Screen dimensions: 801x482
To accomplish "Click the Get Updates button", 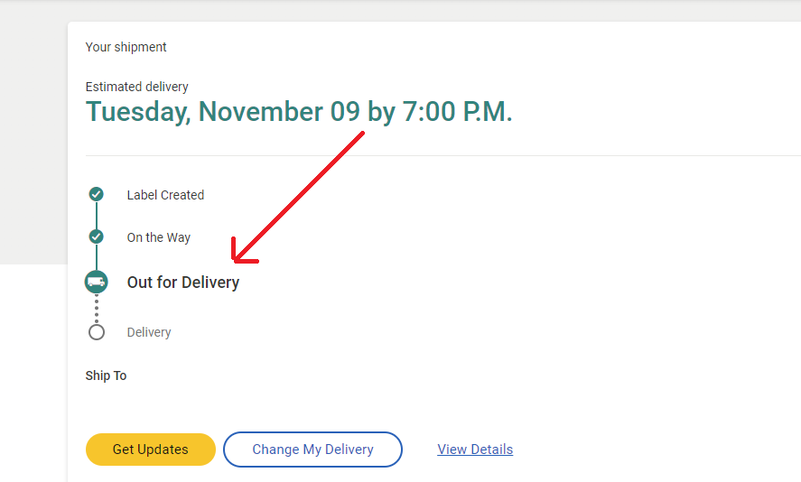I will pos(151,450).
